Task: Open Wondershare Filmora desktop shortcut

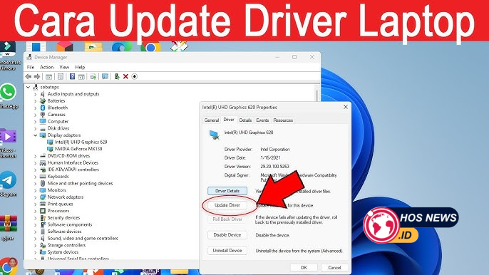Action: [7, 49]
